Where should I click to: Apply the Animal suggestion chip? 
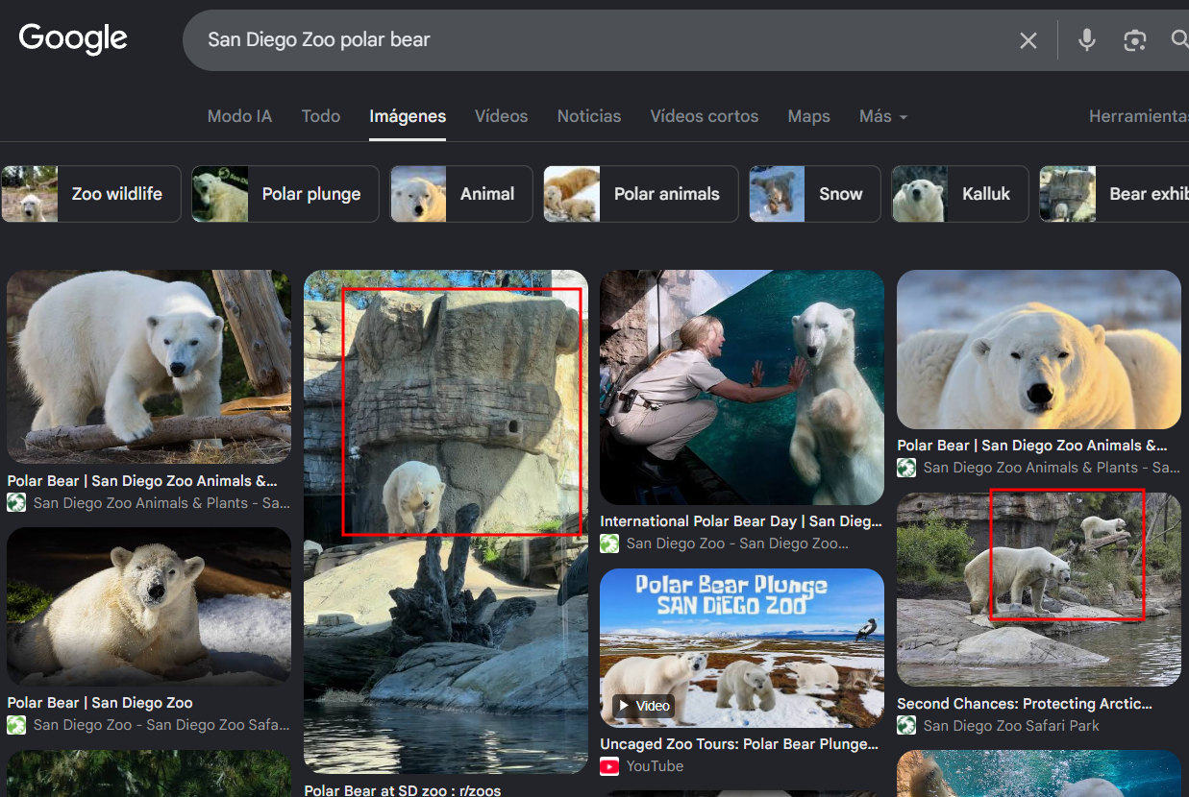(461, 194)
